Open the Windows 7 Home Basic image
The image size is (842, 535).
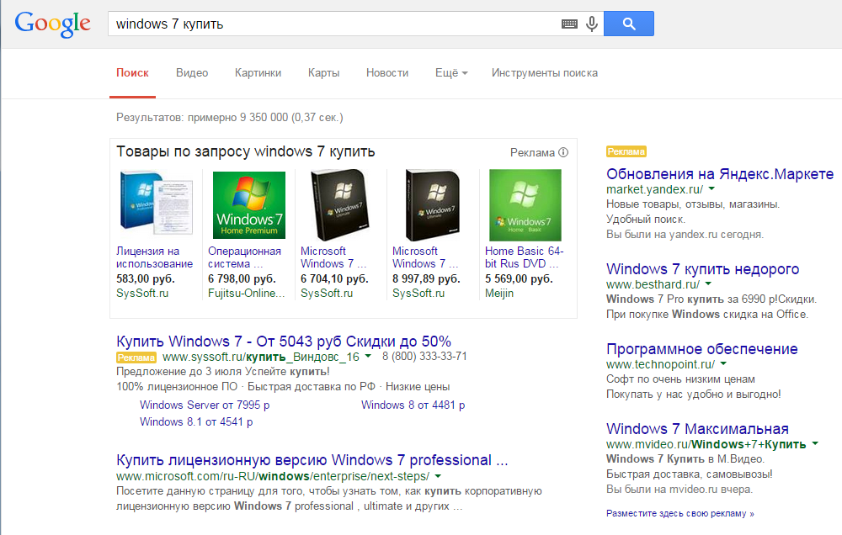pos(525,205)
